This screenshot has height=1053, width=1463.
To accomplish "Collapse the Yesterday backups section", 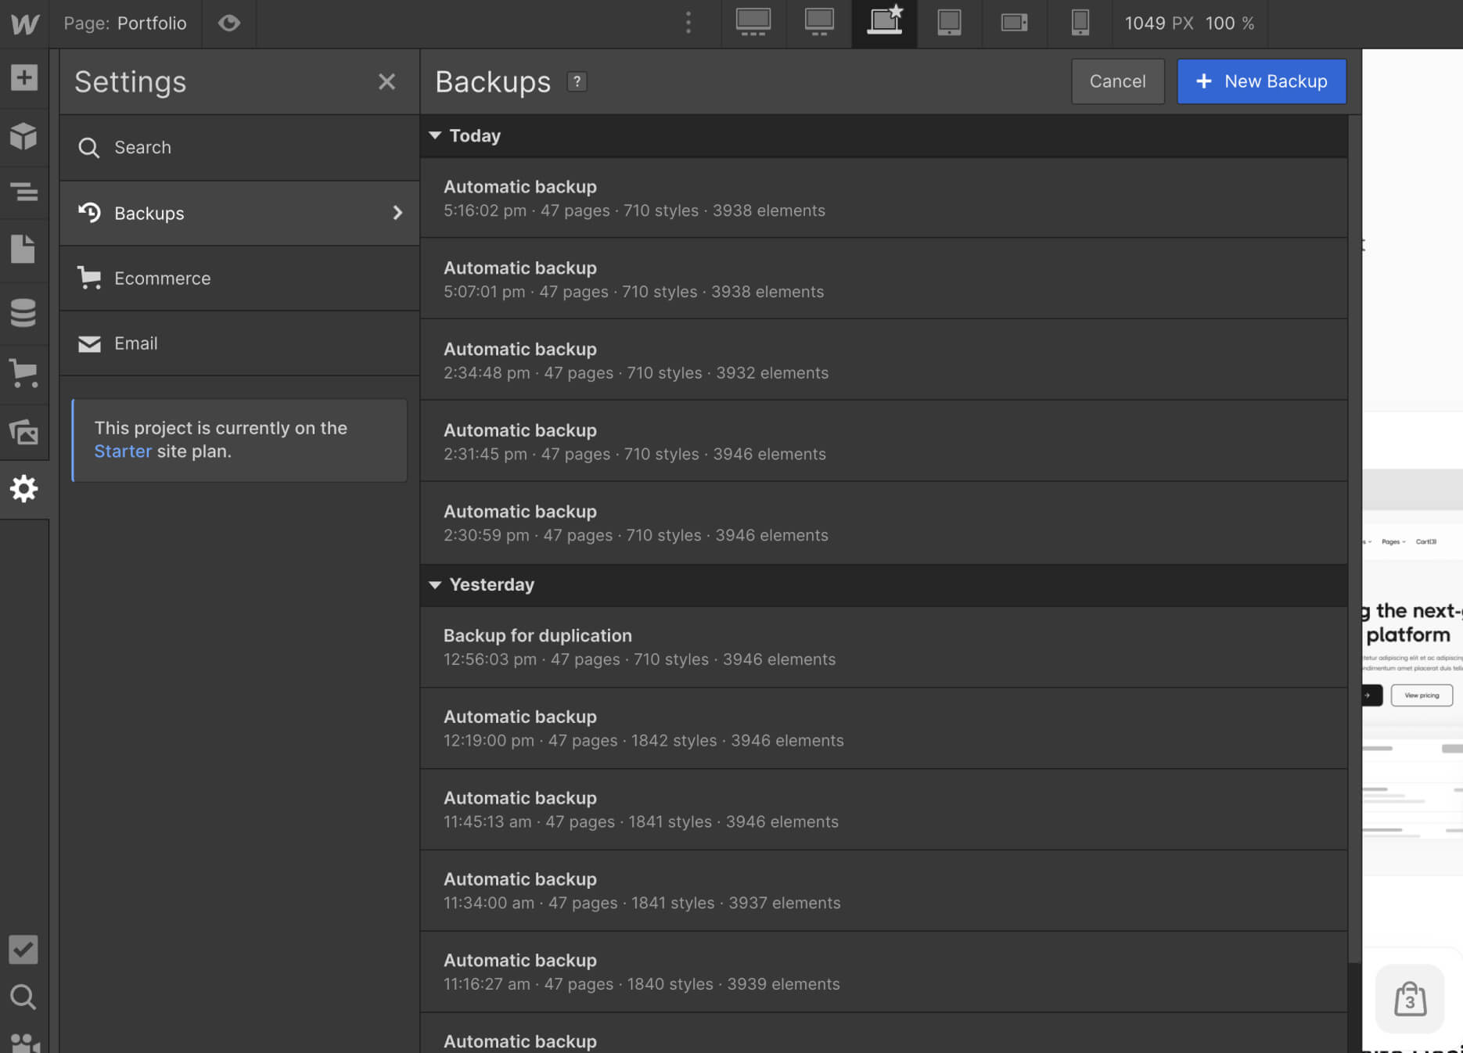I will coord(436,584).
